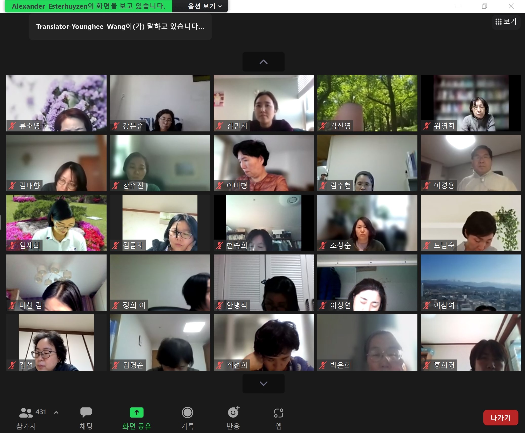Screen dimensions: 525x433
Task: Click muted mic icon beside 김수현
Action: pyautogui.click(x=323, y=186)
